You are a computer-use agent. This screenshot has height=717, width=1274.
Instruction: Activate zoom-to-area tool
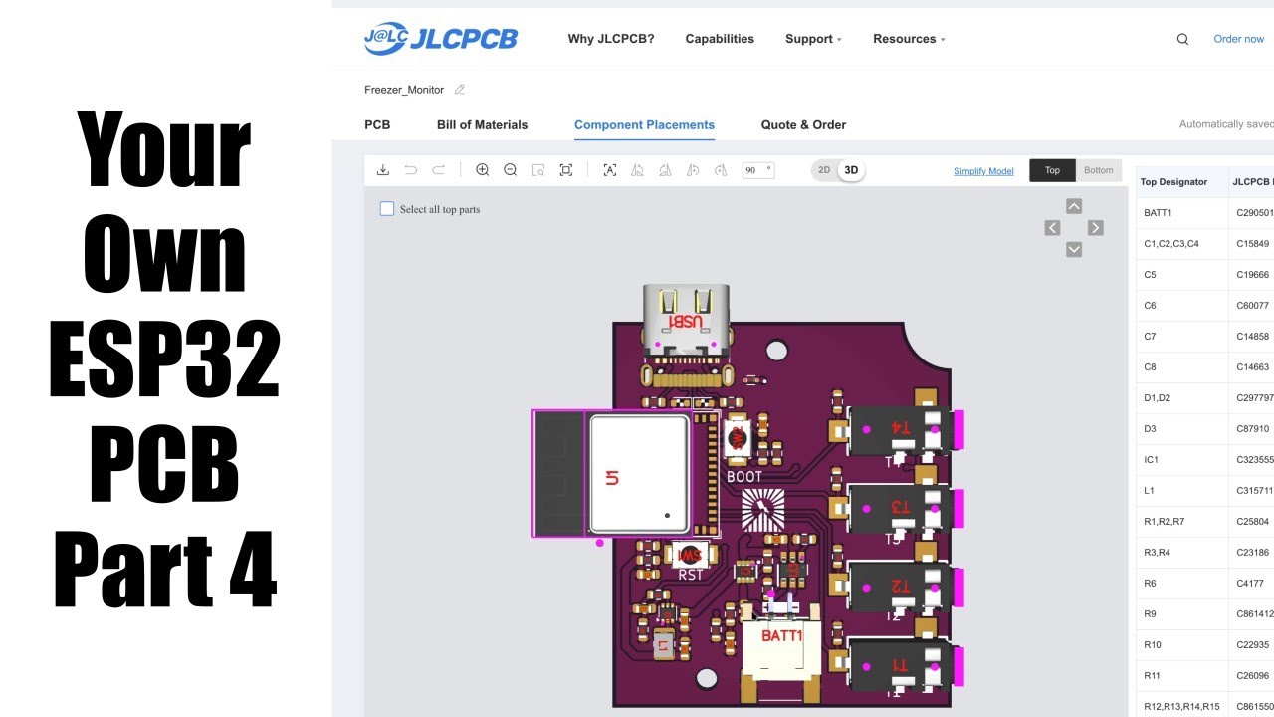pyautogui.click(x=538, y=170)
